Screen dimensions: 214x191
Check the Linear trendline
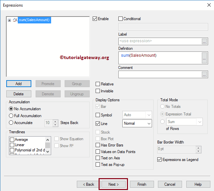click(x=12, y=145)
